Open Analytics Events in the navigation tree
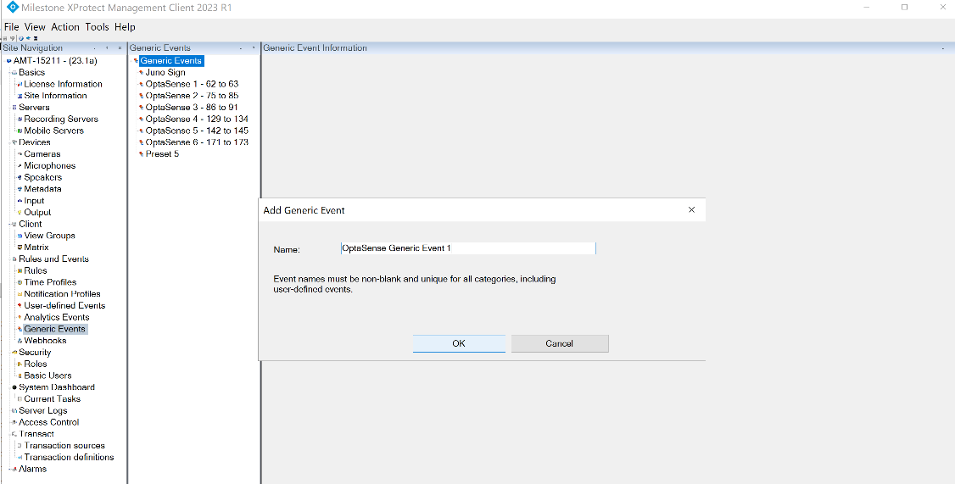 pyautogui.click(x=56, y=317)
